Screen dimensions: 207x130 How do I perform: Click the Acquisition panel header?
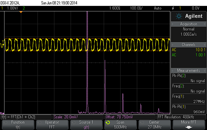(189, 24)
